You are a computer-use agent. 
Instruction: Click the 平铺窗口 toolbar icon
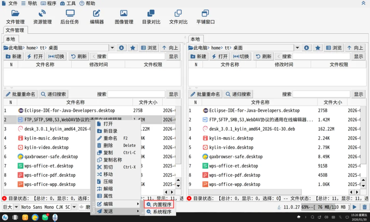pos(206,17)
